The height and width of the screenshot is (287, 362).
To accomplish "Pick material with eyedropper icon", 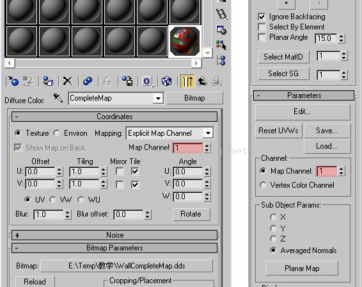I will pos(58,98).
